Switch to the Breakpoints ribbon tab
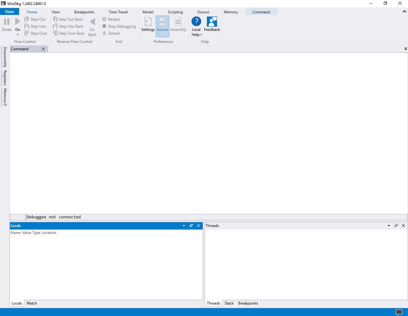 [84, 12]
